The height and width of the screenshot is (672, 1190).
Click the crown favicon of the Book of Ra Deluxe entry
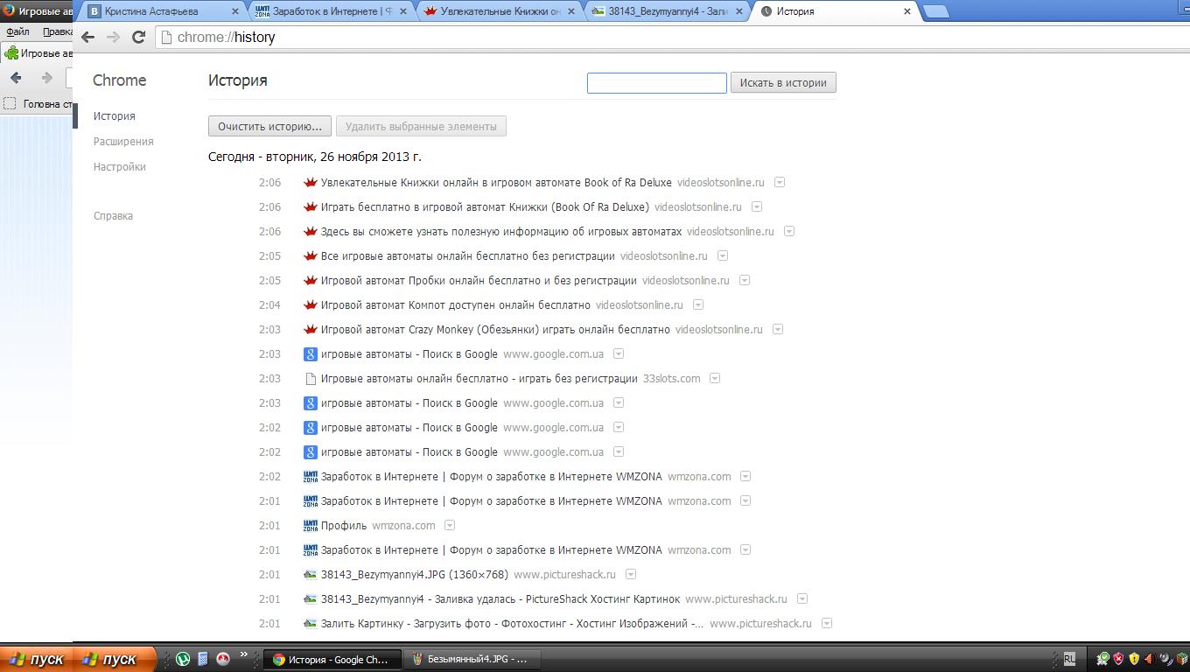310,183
